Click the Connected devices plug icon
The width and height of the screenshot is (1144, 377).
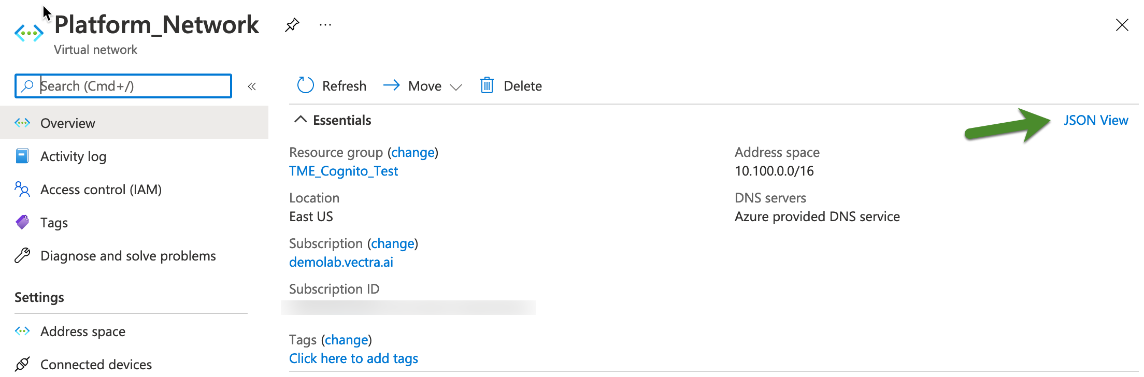pyautogui.click(x=22, y=364)
